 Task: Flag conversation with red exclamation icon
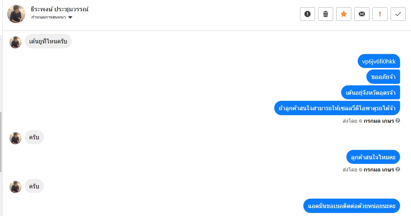click(x=380, y=14)
